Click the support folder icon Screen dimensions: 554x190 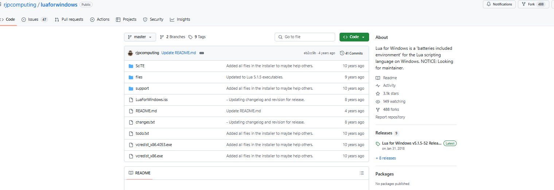click(x=131, y=89)
